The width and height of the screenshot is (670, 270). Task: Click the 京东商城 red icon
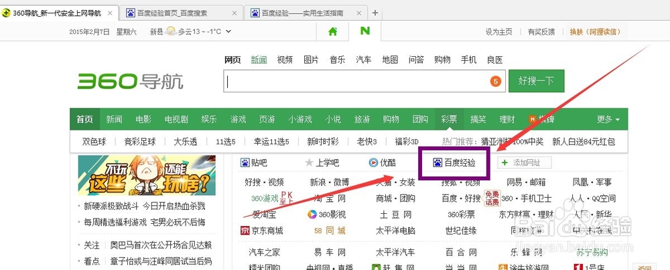[245, 231]
